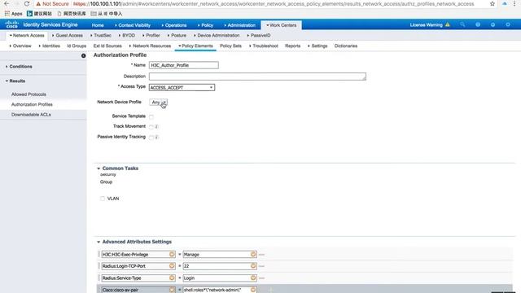Enable the Track Movement checkbox
521x293 pixels.
151,127
